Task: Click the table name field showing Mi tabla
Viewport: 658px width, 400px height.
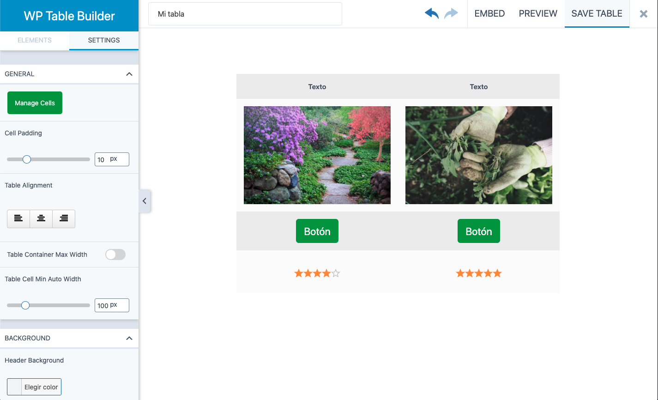Action: click(x=245, y=14)
